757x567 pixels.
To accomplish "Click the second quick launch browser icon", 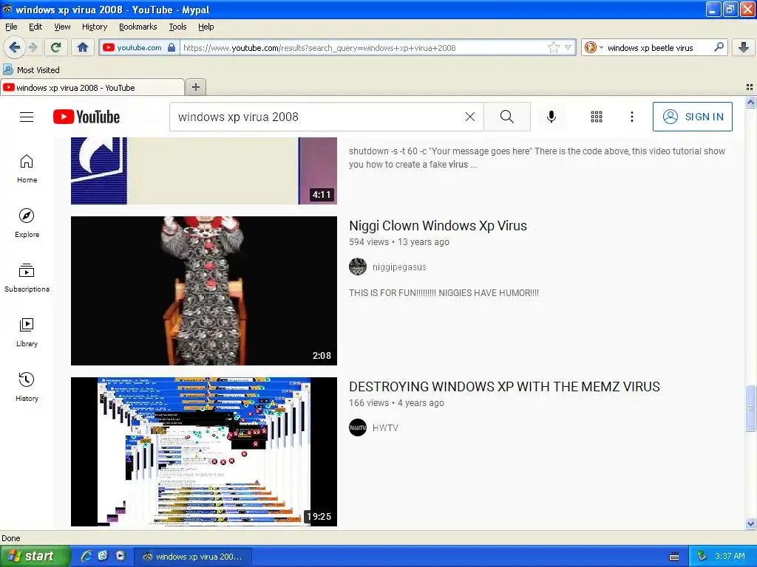I will tap(103, 556).
